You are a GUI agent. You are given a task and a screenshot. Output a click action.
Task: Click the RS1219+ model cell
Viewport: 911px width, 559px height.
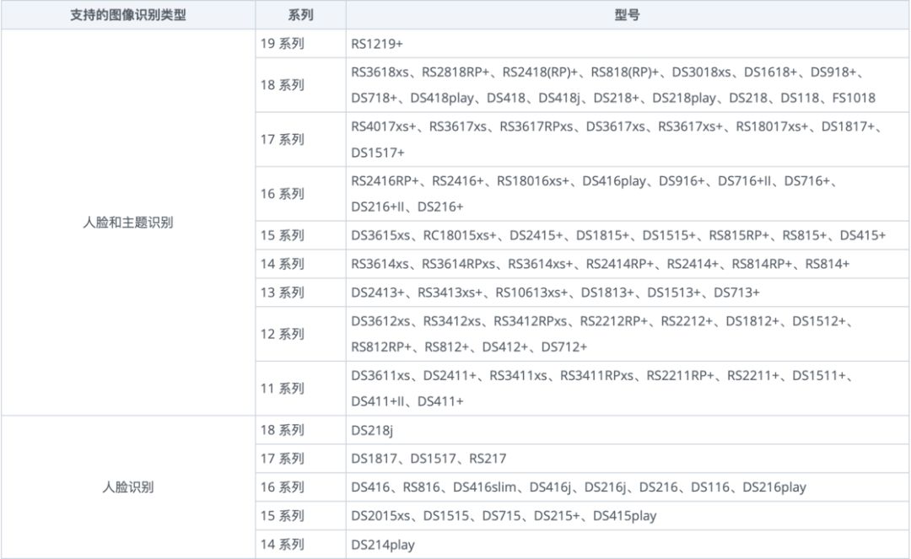coord(378,44)
